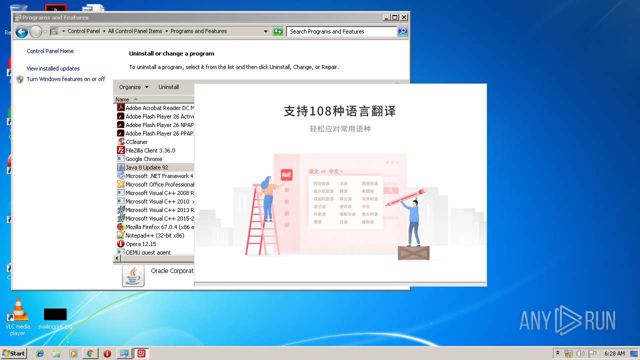Click the subtitle 轻松应对常用语种
This screenshot has width=640, height=360.
pos(340,129)
